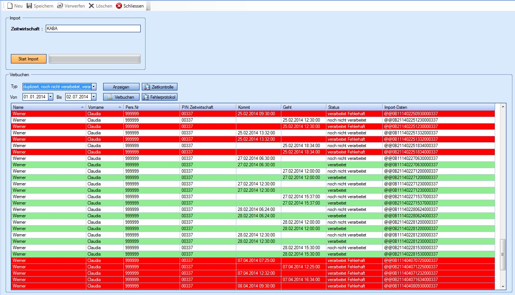Select white row's Geht 27.02.2014 12:00:00
Image resolution: width=515 pixels, height=295 pixels.
click(x=303, y=171)
